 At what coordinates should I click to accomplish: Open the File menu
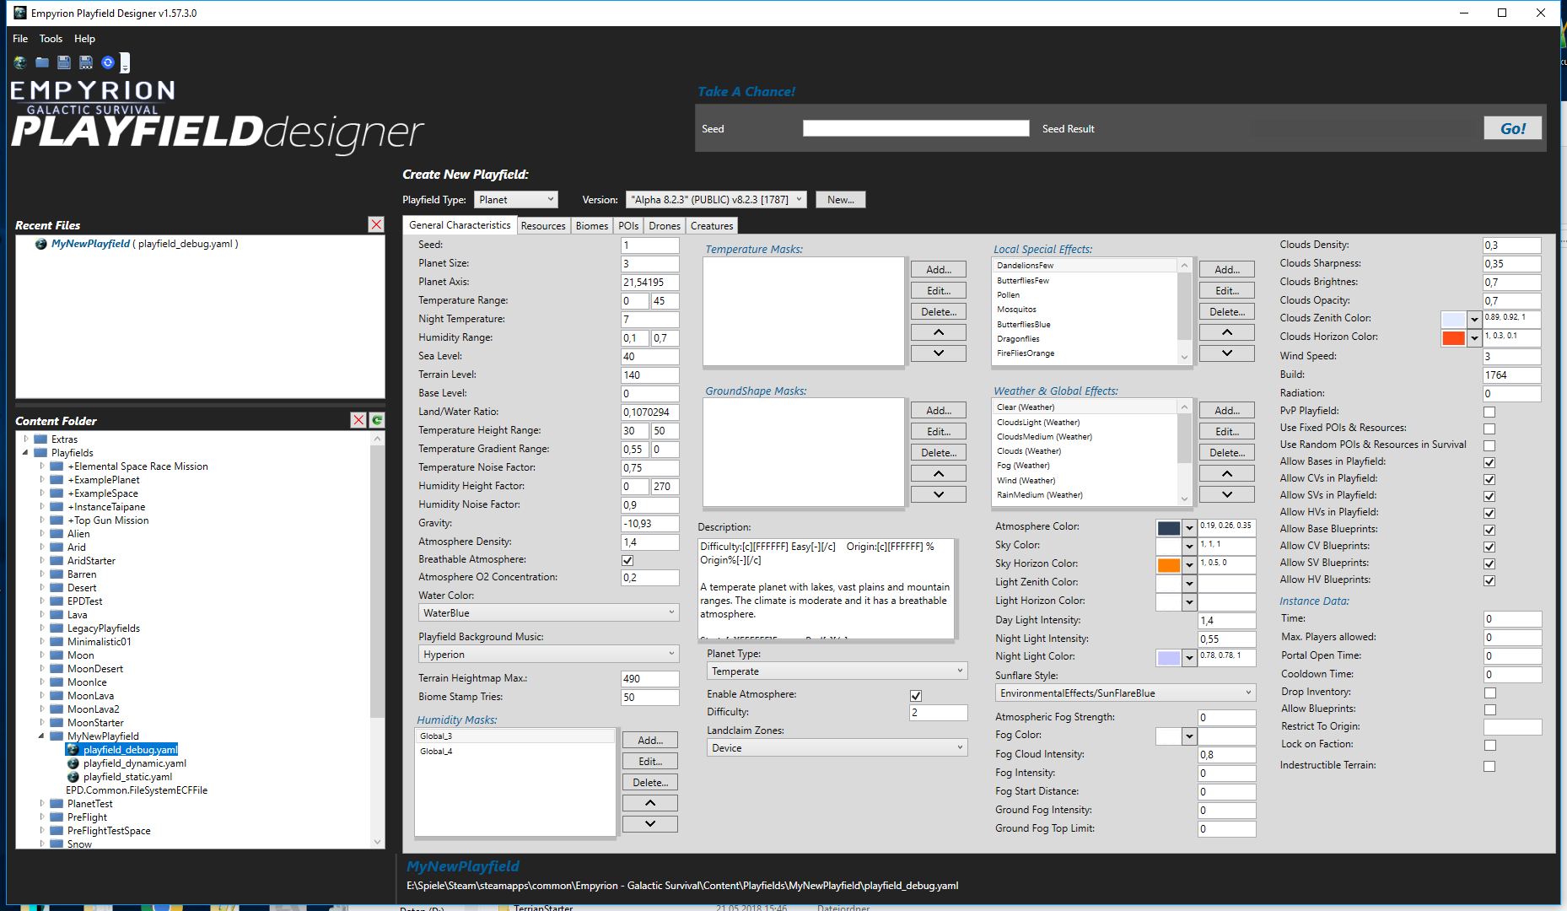pos(20,39)
